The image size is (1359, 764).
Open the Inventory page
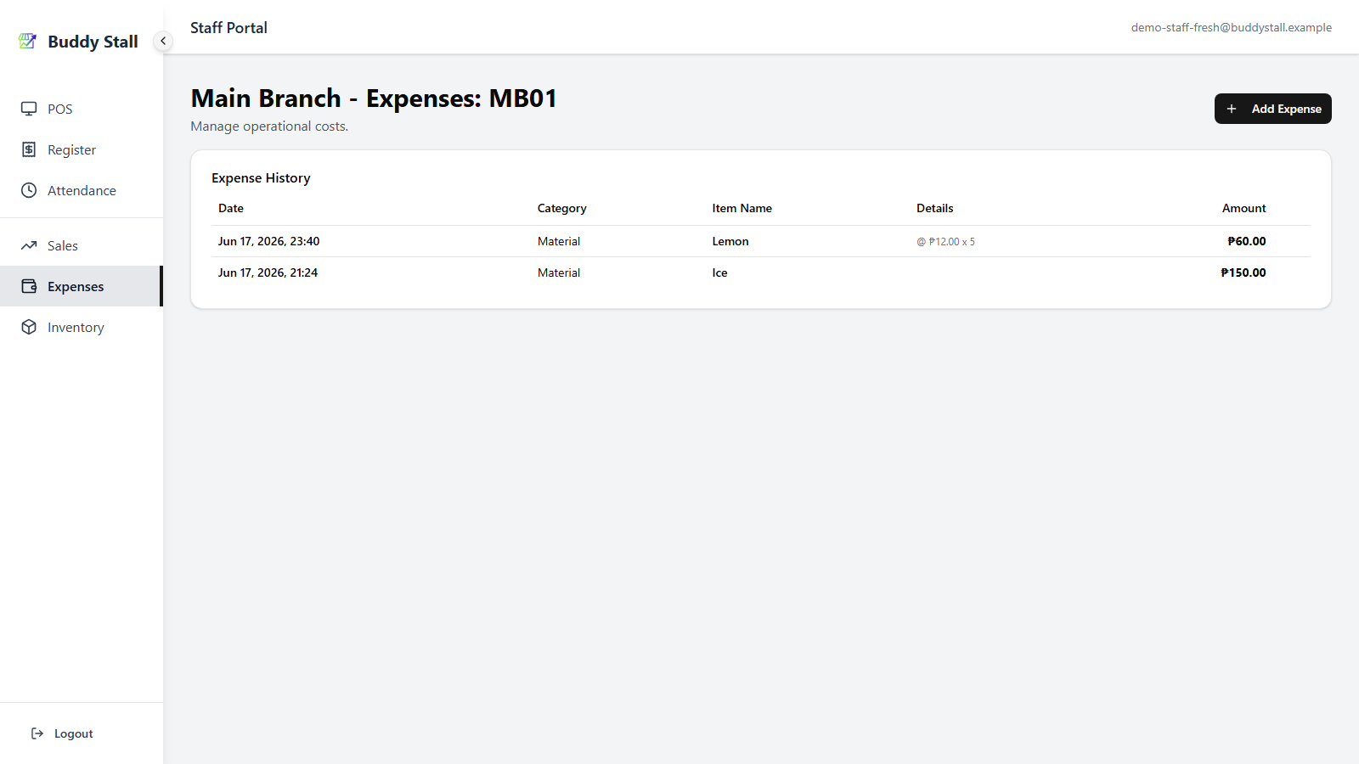click(x=82, y=327)
